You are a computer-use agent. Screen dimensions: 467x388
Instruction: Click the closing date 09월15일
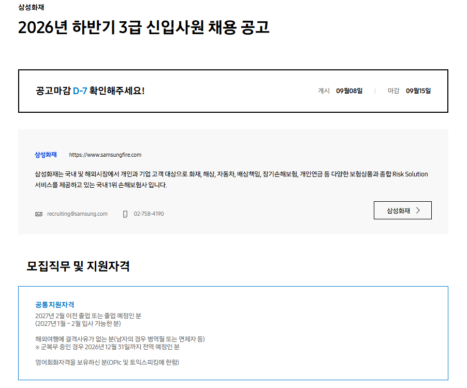click(x=418, y=91)
